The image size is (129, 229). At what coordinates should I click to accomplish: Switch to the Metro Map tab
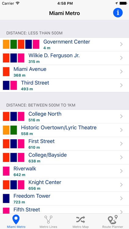[x=81, y=222]
